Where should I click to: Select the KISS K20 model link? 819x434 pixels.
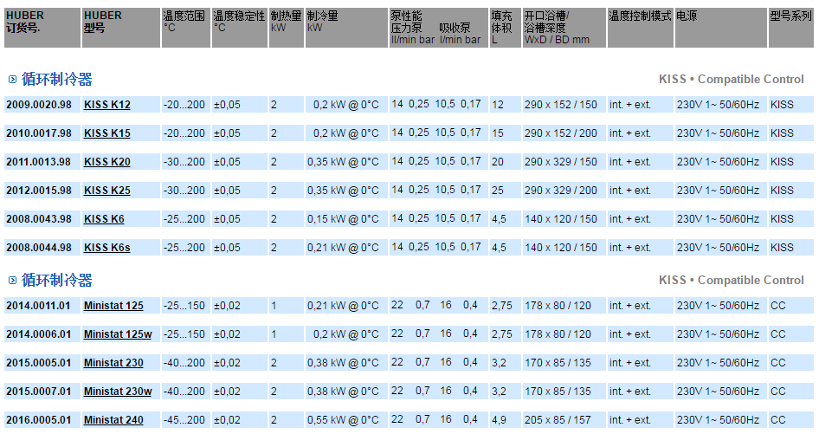point(107,162)
